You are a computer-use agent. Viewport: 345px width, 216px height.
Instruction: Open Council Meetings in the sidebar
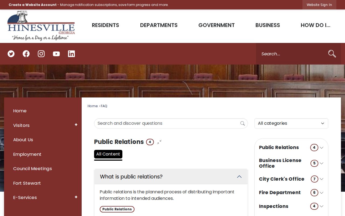[x=33, y=169]
